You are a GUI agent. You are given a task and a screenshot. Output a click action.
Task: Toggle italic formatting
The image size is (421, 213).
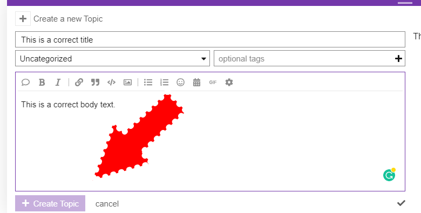[58, 82]
